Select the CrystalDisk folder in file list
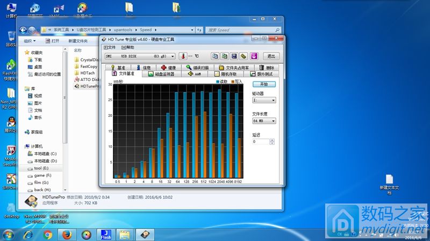This screenshot has width=430, height=241. [87, 59]
